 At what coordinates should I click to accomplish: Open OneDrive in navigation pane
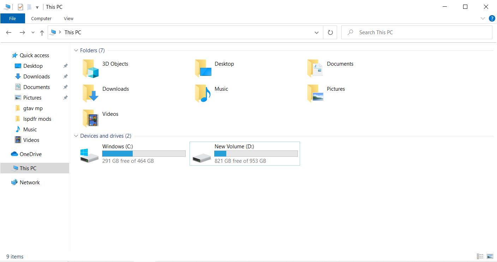tap(30, 154)
